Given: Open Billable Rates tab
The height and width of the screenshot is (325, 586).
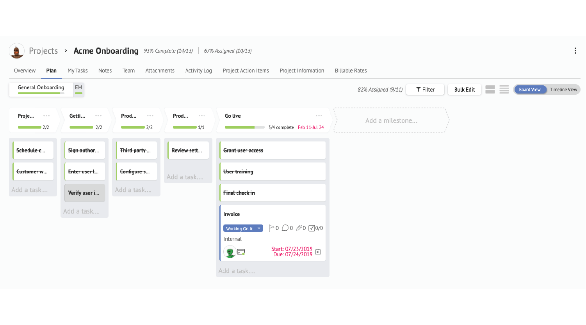Looking at the screenshot, I should [351, 71].
